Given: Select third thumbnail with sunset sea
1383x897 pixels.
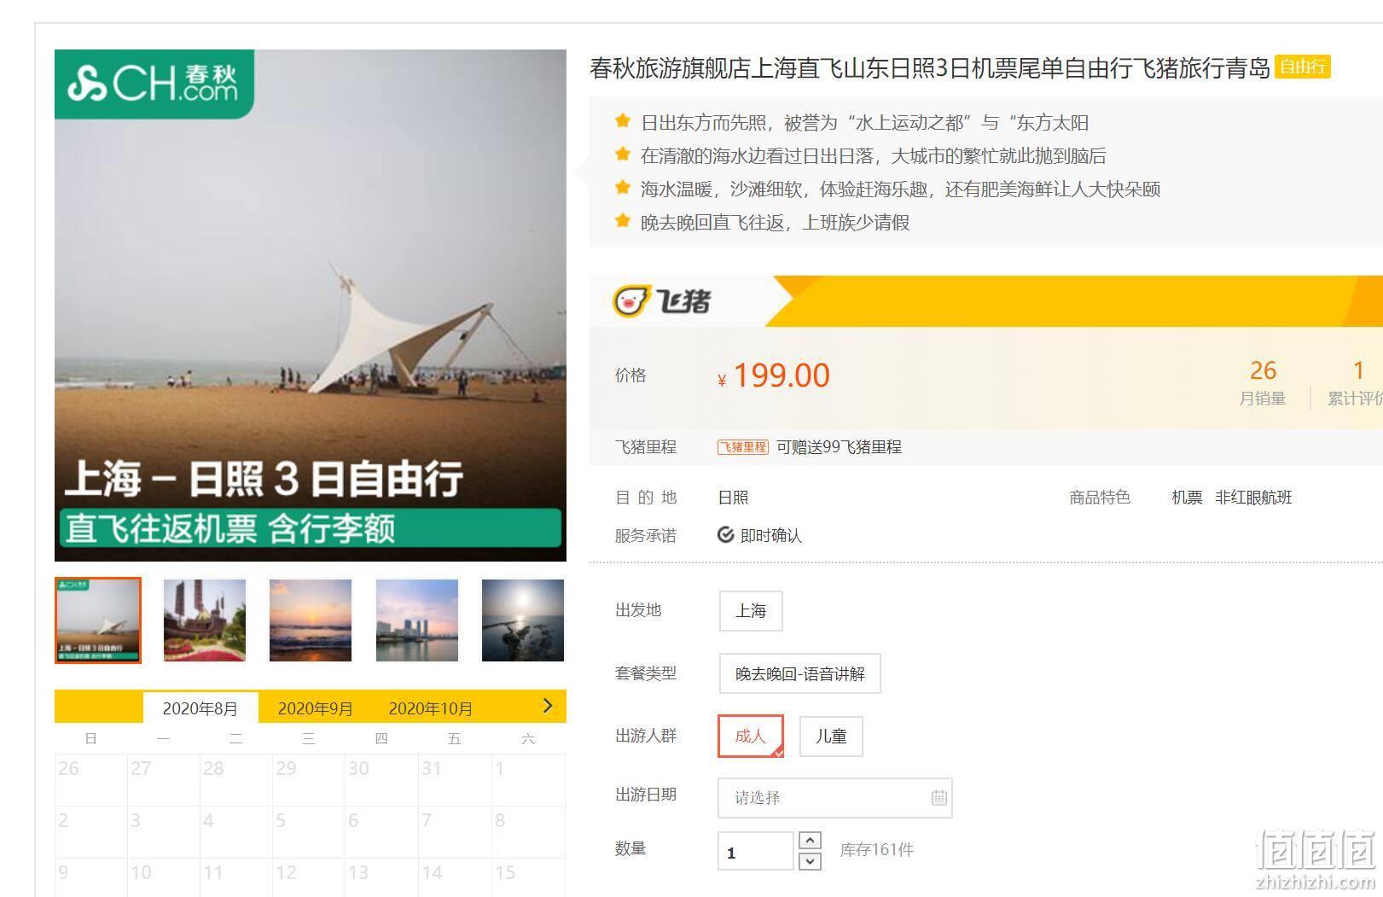Looking at the screenshot, I should tap(311, 620).
